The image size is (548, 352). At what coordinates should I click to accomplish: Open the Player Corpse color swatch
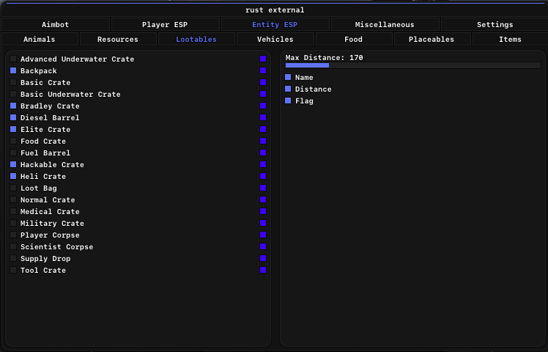[263, 235]
